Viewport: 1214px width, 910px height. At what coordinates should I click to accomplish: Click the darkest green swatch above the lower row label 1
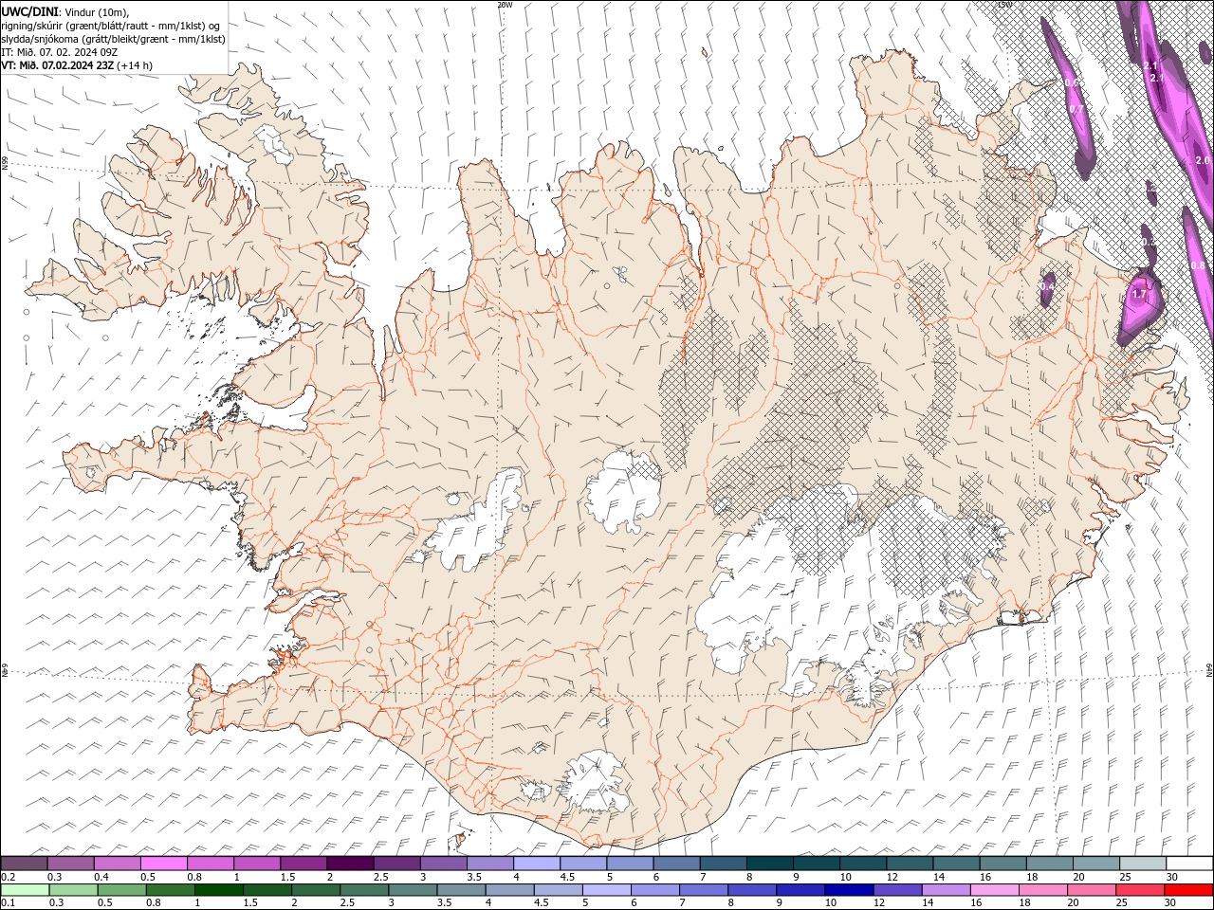click(219, 890)
